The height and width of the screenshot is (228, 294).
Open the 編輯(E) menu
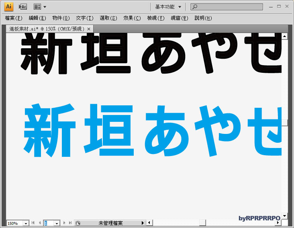point(37,18)
